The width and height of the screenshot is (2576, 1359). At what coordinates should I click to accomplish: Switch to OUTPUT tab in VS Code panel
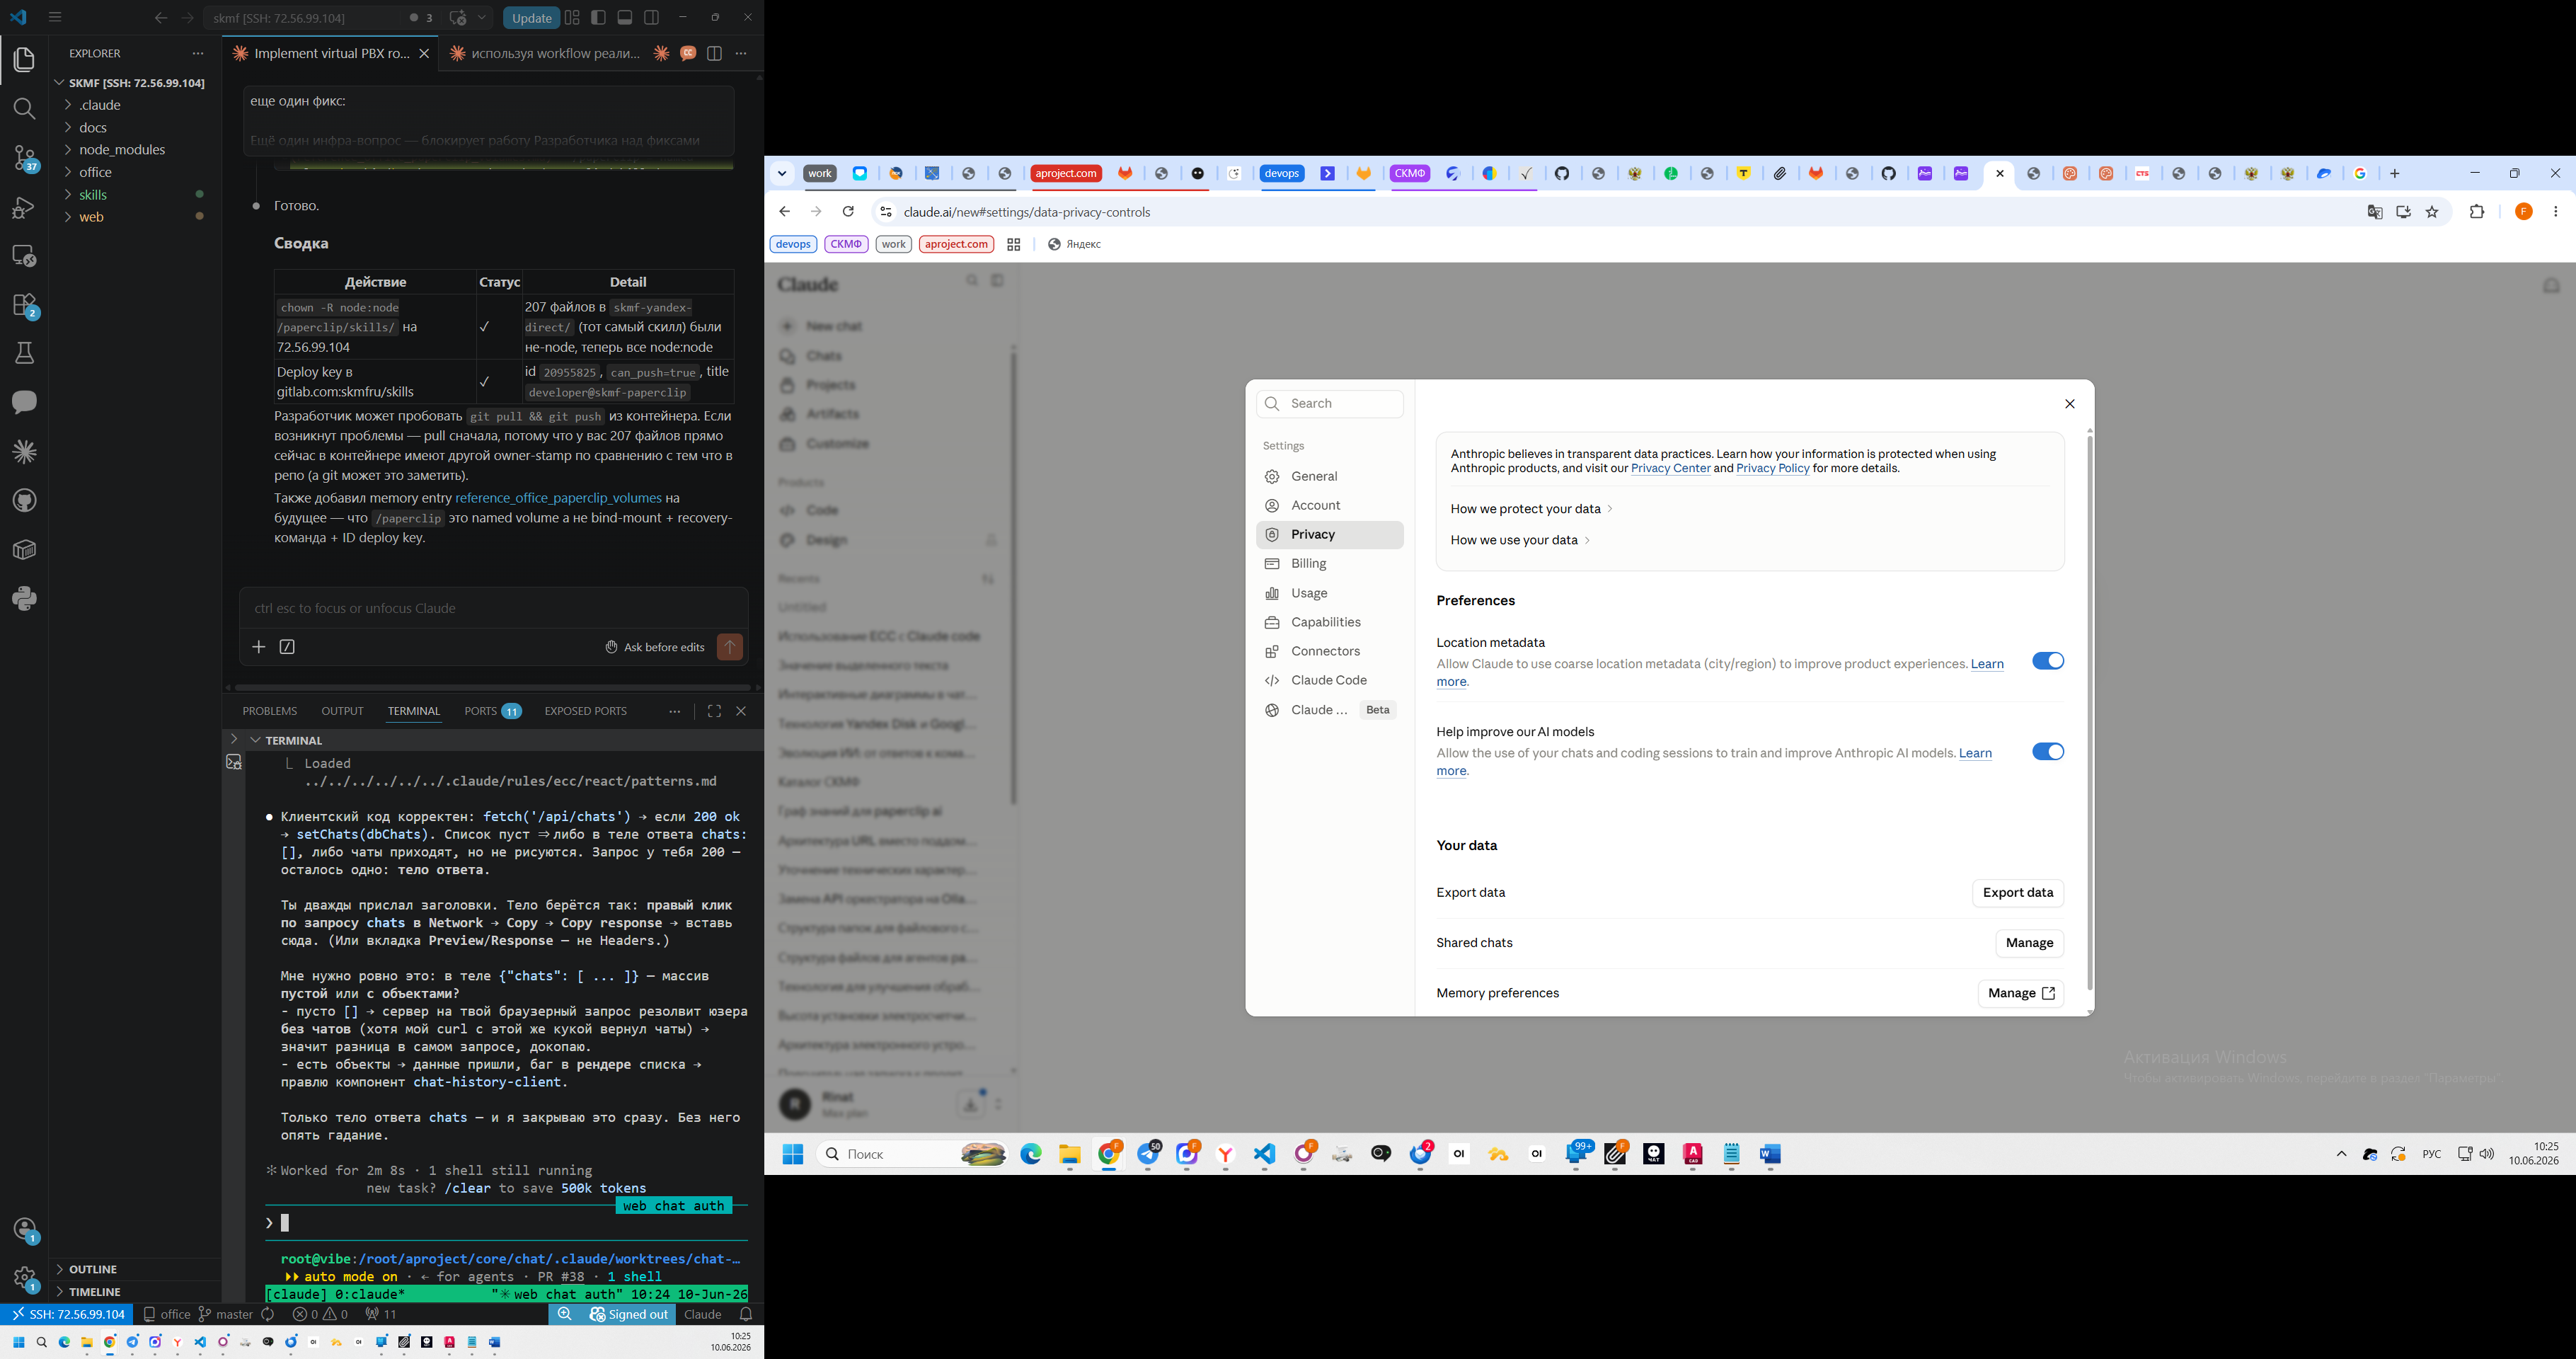[x=342, y=711]
